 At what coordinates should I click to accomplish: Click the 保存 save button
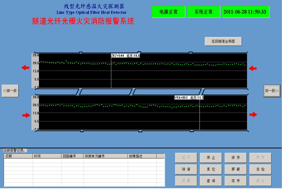click(x=236, y=158)
